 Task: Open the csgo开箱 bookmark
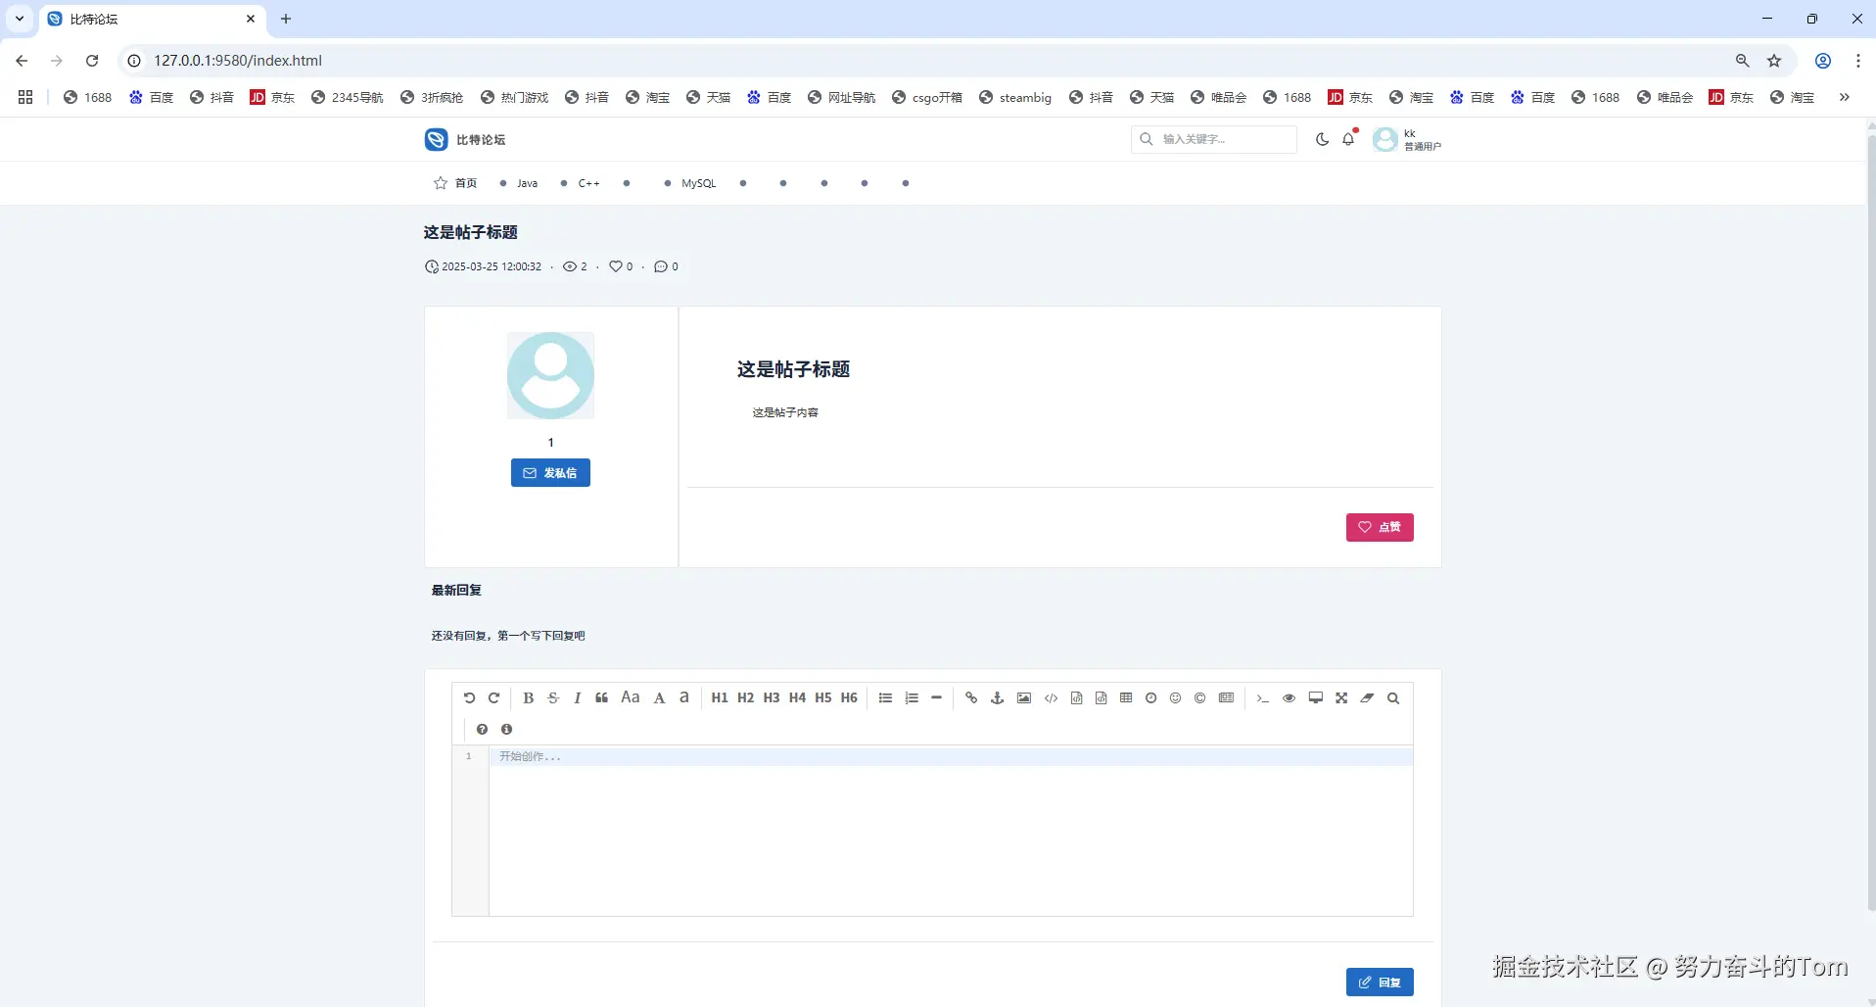(x=927, y=97)
